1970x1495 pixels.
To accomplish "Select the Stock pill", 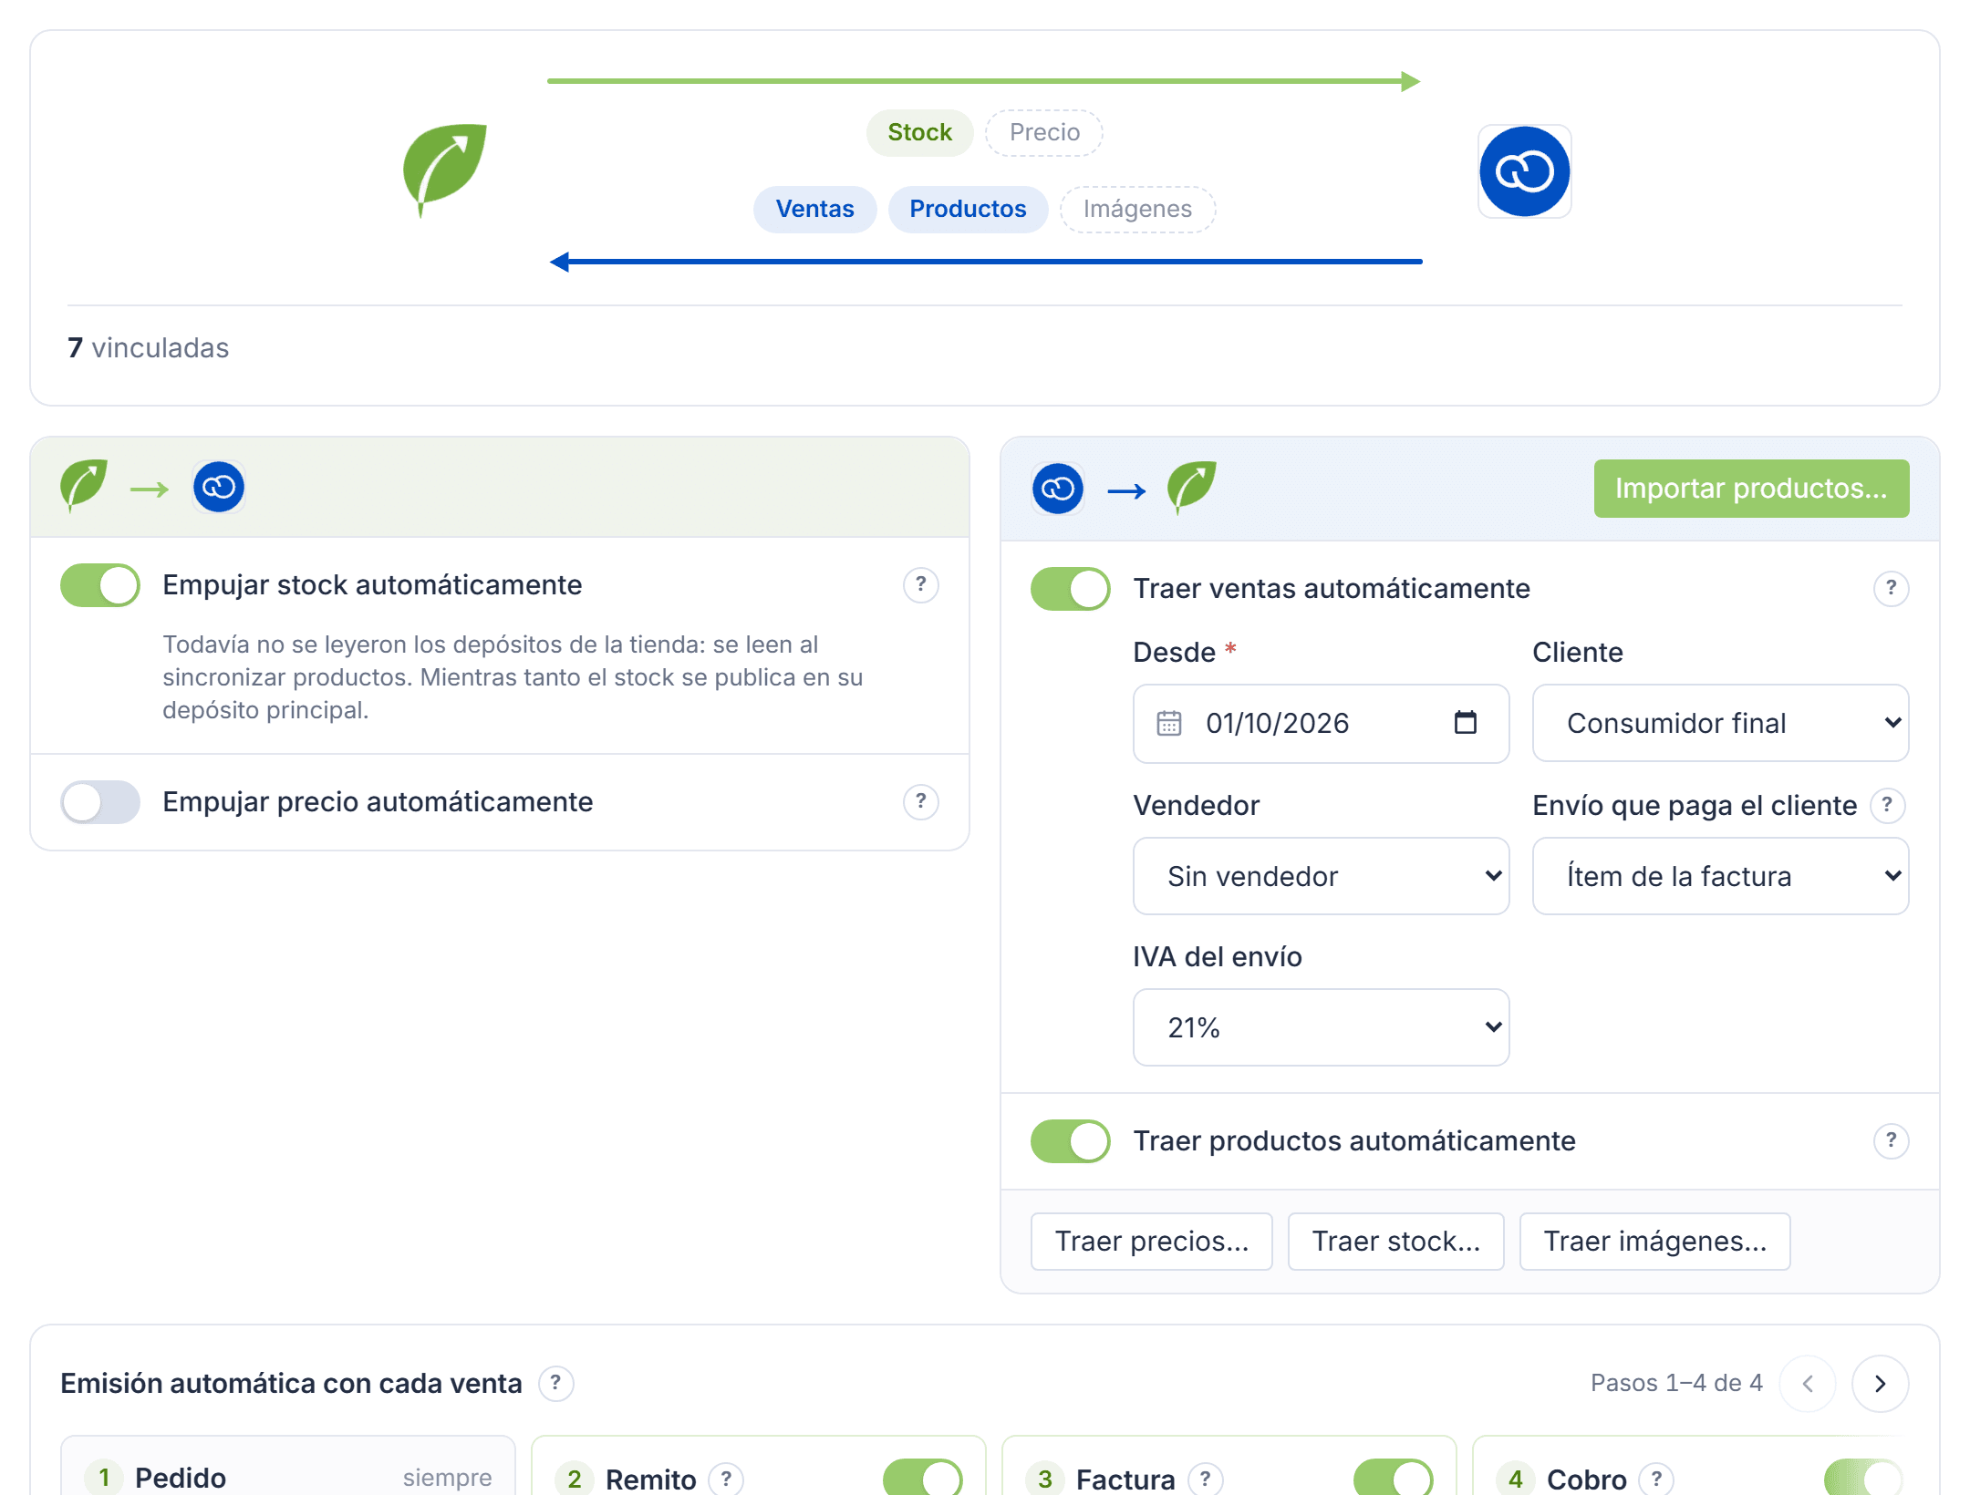I will (919, 132).
